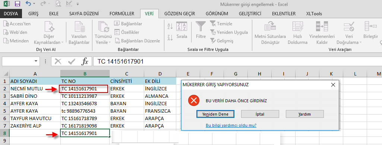Open the XLTools tab

coord(314,14)
